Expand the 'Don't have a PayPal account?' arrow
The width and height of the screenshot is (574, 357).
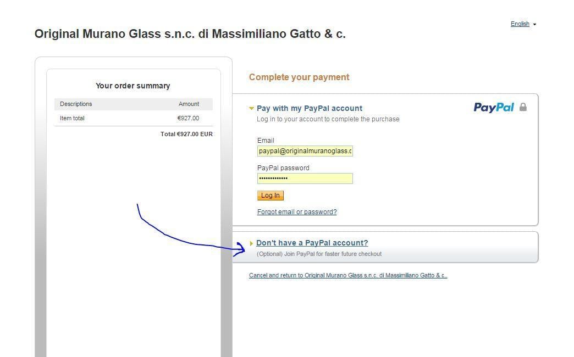click(x=252, y=243)
